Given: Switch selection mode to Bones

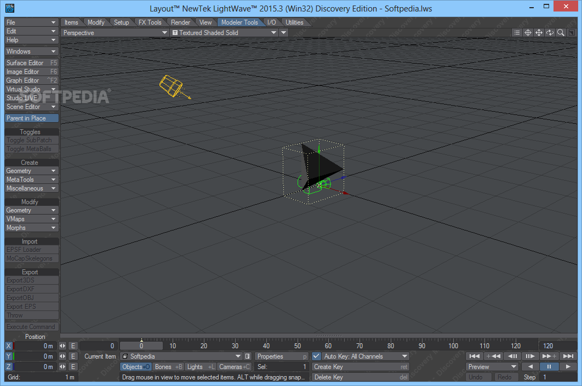Looking at the screenshot, I should [x=168, y=366].
